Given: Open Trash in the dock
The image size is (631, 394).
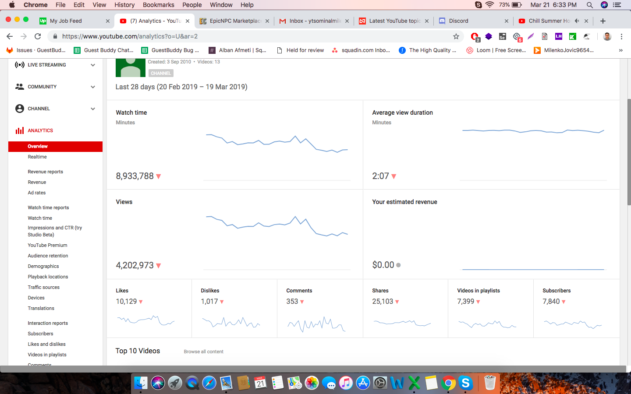Looking at the screenshot, I should tap(489, 383).
